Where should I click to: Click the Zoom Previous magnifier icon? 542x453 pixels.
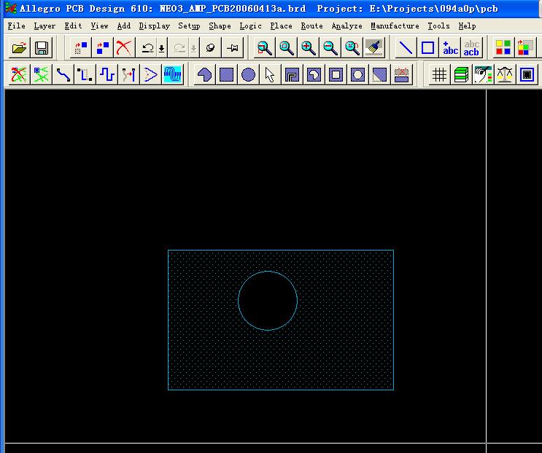click(x=352, y=47)
